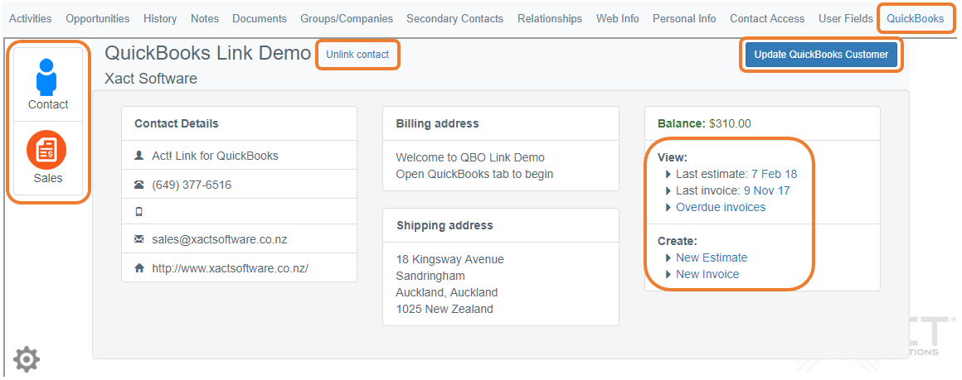Click the http://www.xactsoftware.co.nz/ website address
This screenshot has width=962, height=380.
[230, 268]
